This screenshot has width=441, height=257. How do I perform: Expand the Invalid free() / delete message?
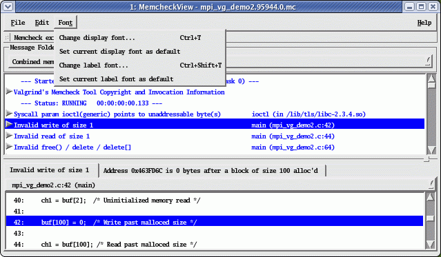click(x=9, y=147)
